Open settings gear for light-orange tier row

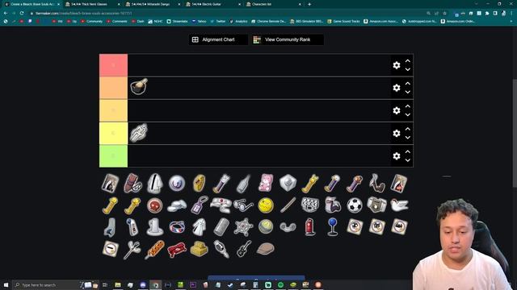point(397,110)
